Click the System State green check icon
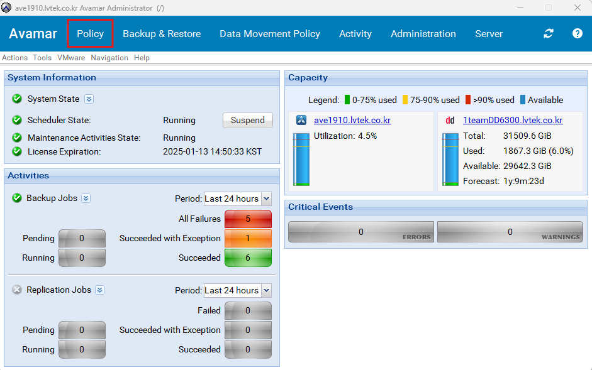This screenshot has width=592, height=370. [x=16, y=99]
